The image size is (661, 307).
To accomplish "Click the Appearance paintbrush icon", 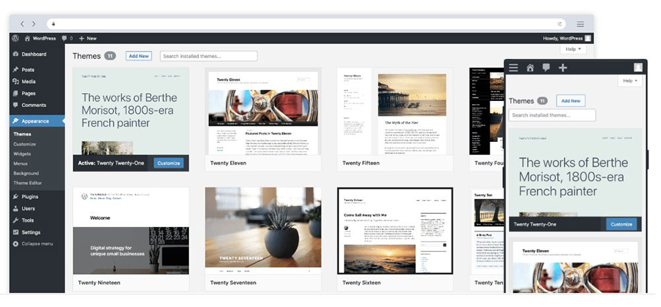I will click(x=16, y=121).
